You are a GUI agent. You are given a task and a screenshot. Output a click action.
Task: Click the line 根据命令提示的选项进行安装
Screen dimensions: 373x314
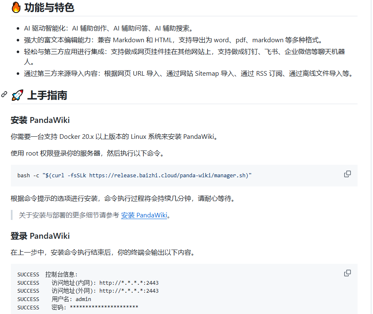(x=123, y=199)
